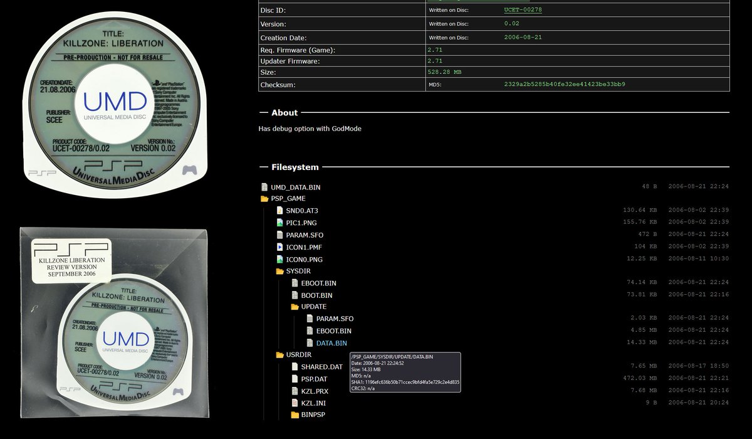Image resolution: width=752 pixels, height=439 pixels.
Task: Select the KZL.PRX file name
Action: pyautogui.click(x=315, y=391)
